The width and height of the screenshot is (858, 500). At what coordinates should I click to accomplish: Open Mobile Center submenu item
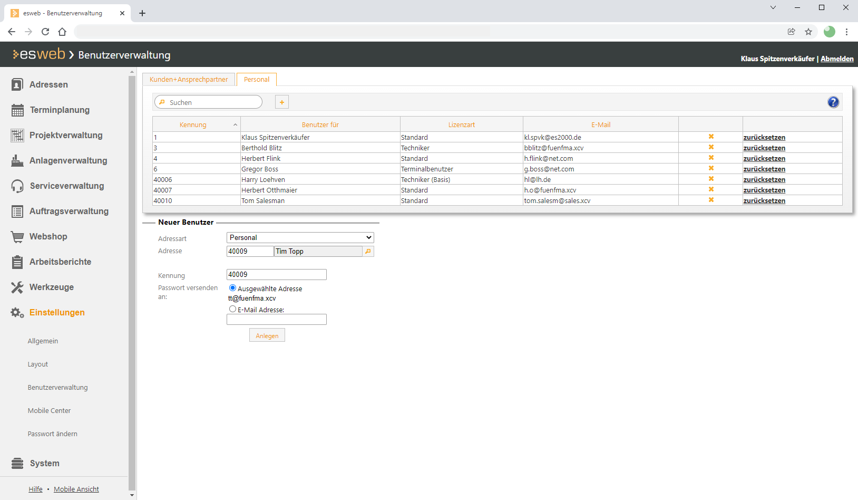coord(50,411)
